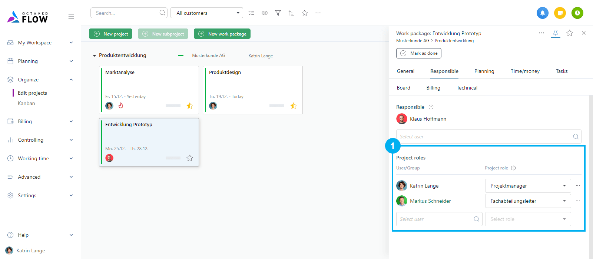
Task: Click the New work package button
Action: tap(222, 34)
